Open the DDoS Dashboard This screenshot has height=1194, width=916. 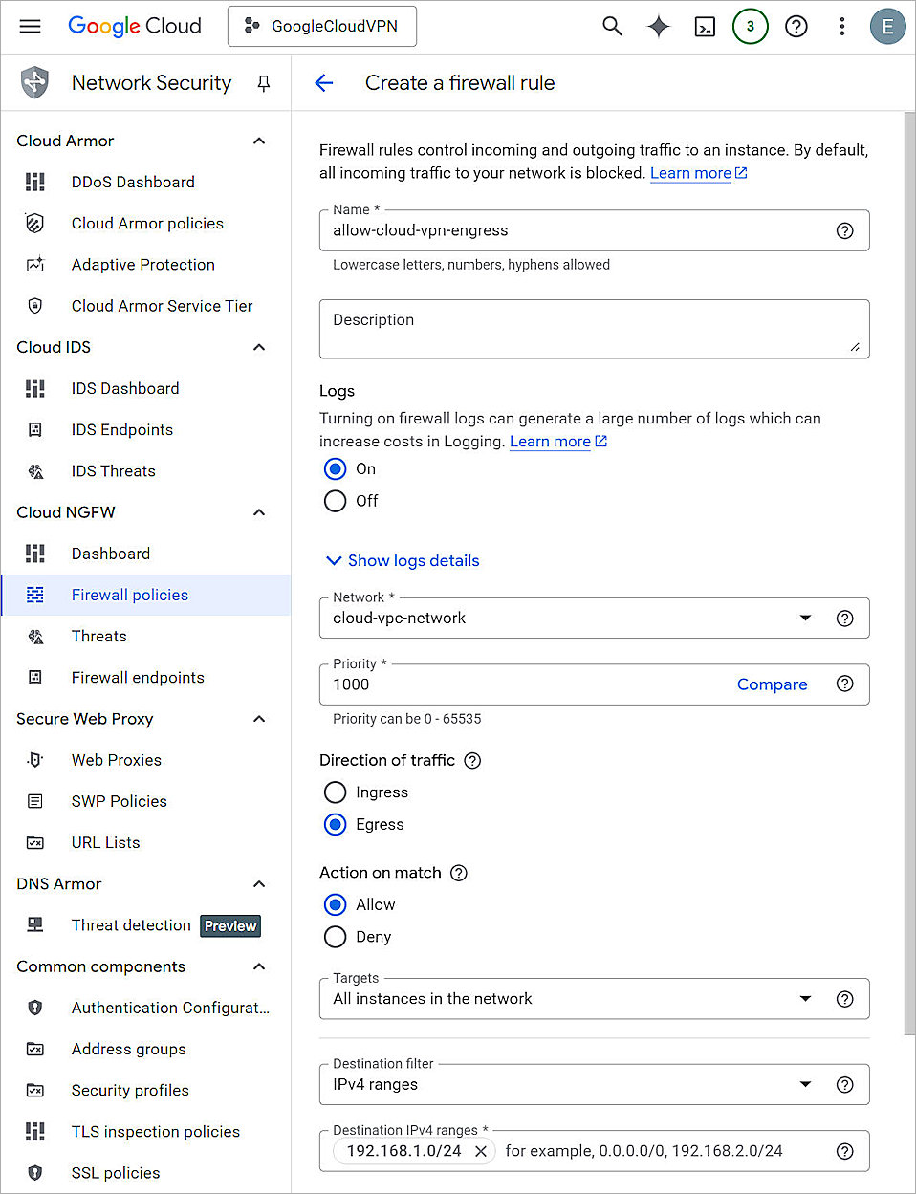coord(133,182)
